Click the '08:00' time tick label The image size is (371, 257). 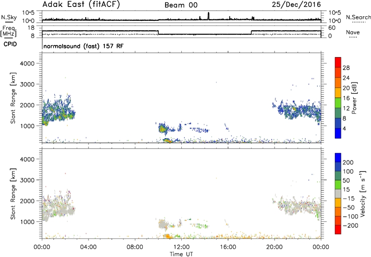tap(135, 247)
